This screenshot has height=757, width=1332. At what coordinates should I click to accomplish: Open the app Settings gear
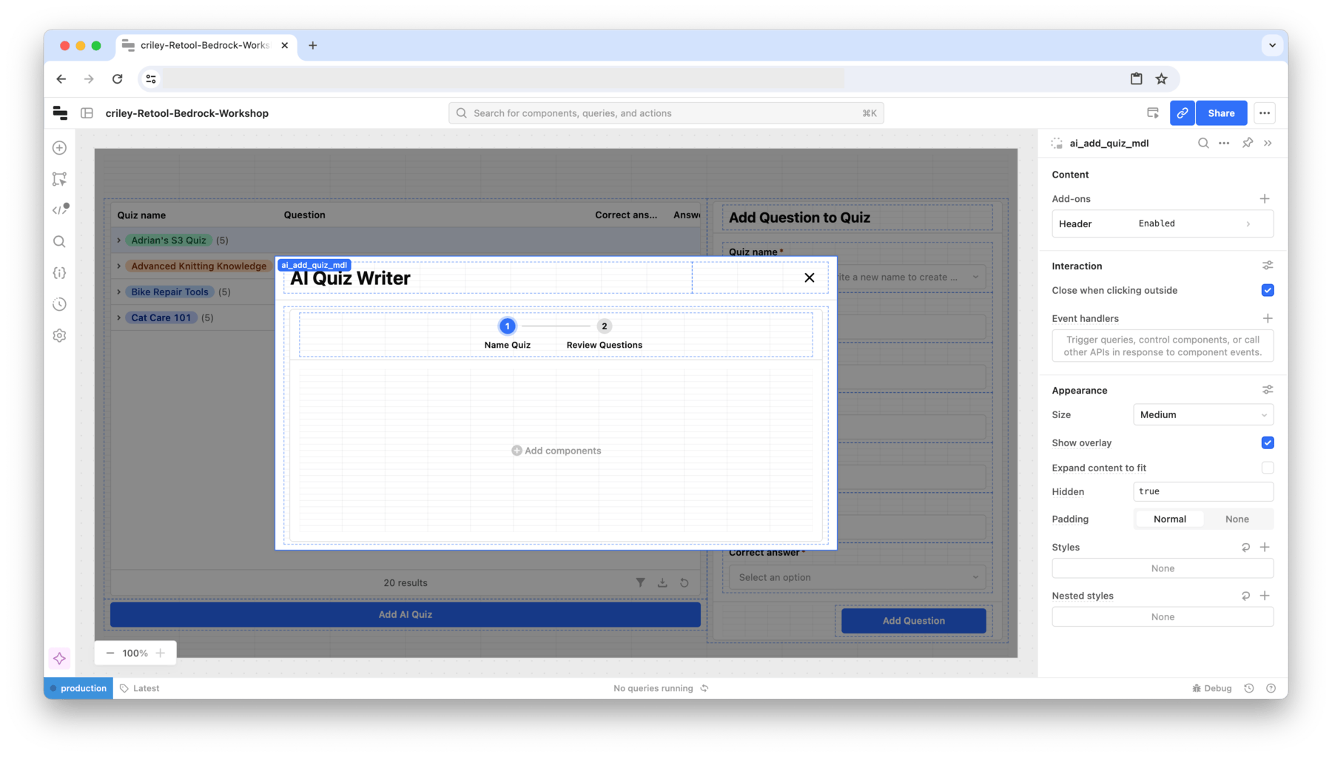coord(60,336)
